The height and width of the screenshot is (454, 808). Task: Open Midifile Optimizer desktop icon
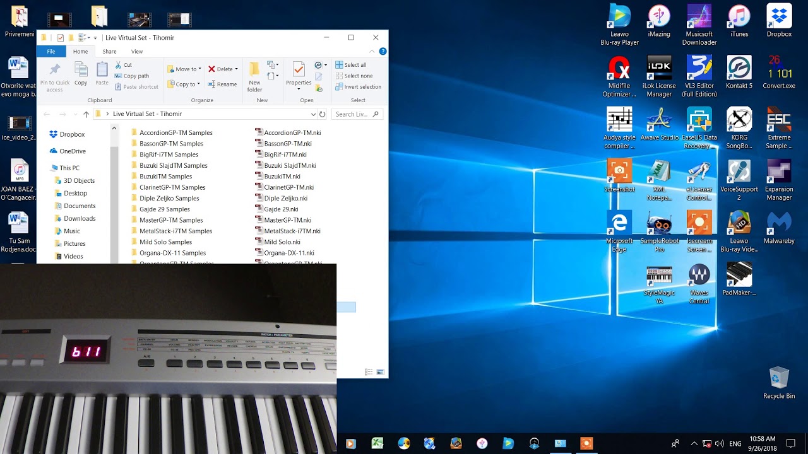pyautogui.click(x=619, y=77)
